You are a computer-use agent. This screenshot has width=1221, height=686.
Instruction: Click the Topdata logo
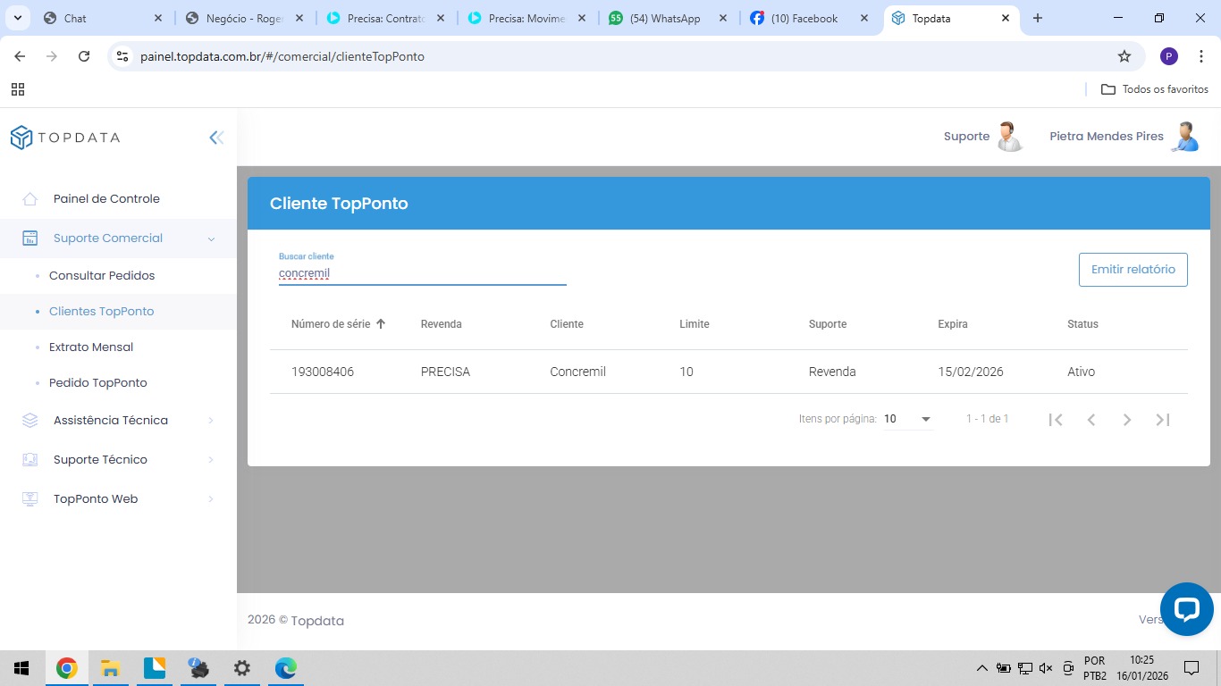(x=65, y=138)
